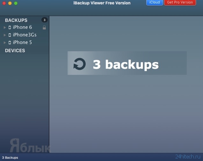Click the phone icon beside iPhone 6
The height and width of the screenshot is (161, 203).
click(10, 27)
